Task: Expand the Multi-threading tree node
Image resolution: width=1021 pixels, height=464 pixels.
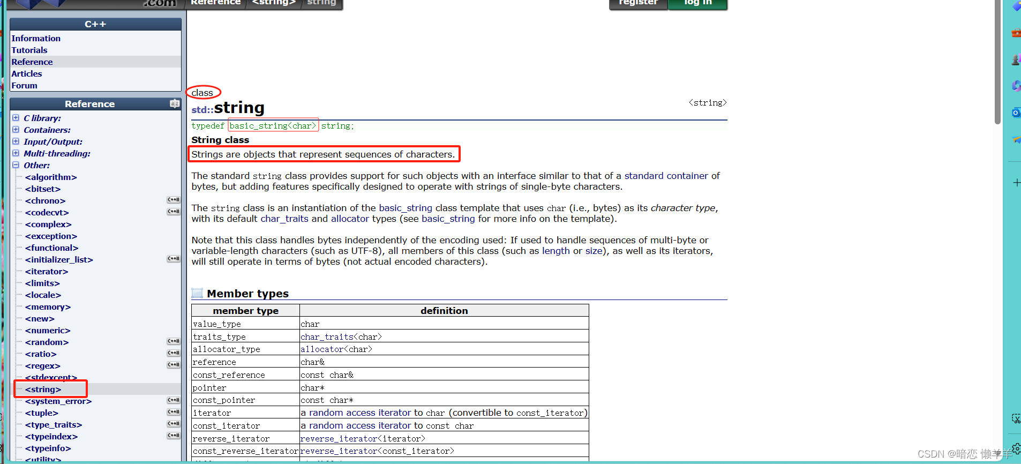Action: tap(16, 153)
